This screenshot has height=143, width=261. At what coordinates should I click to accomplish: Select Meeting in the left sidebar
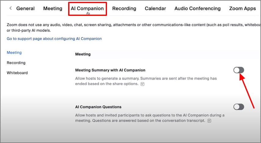coord(14,52)
